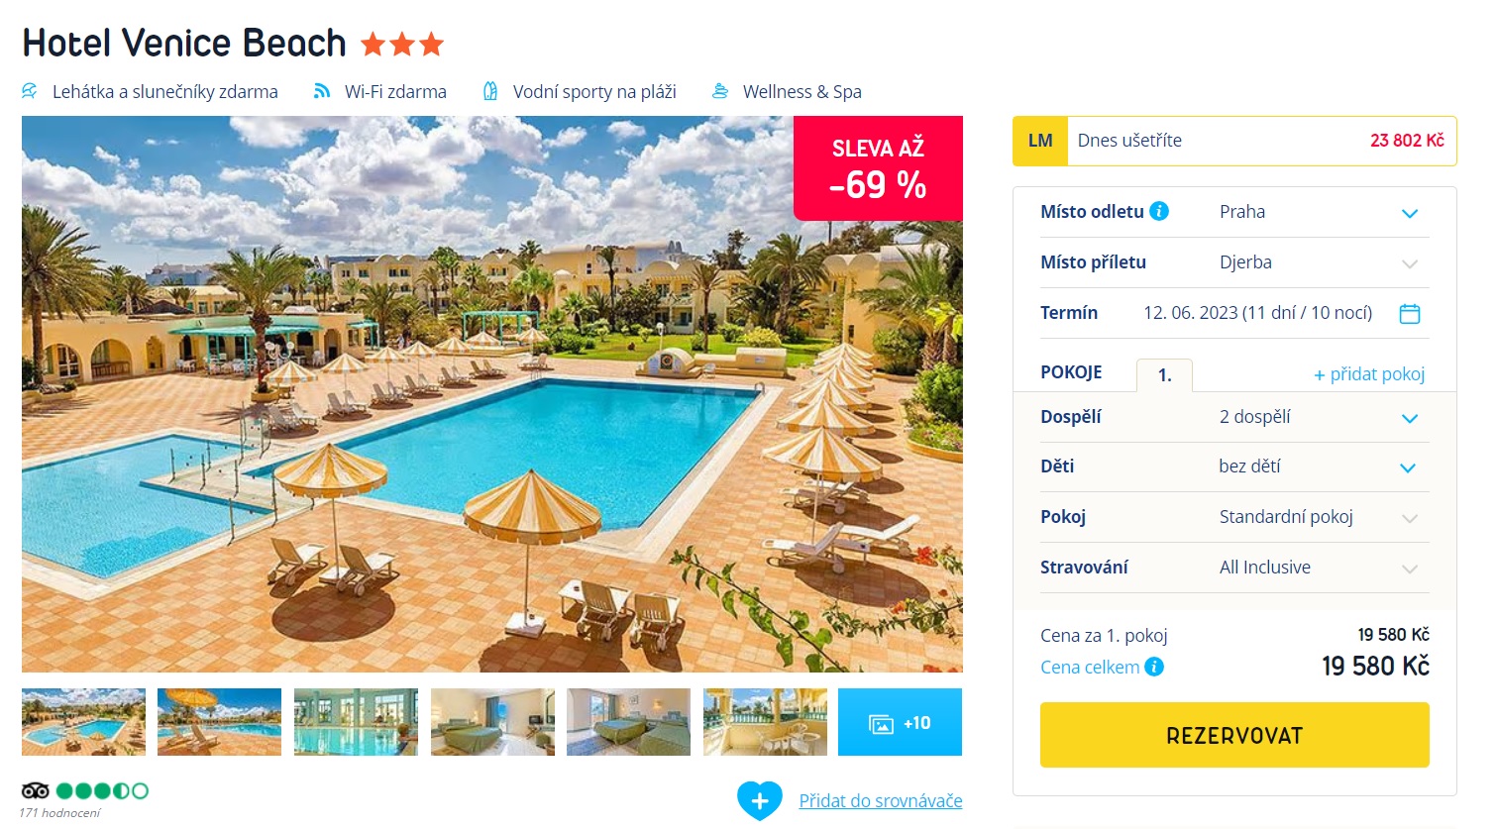
Task: Click the info icon beside Cena celkem
Action: pyautogui.click(x=1154, y=667)
